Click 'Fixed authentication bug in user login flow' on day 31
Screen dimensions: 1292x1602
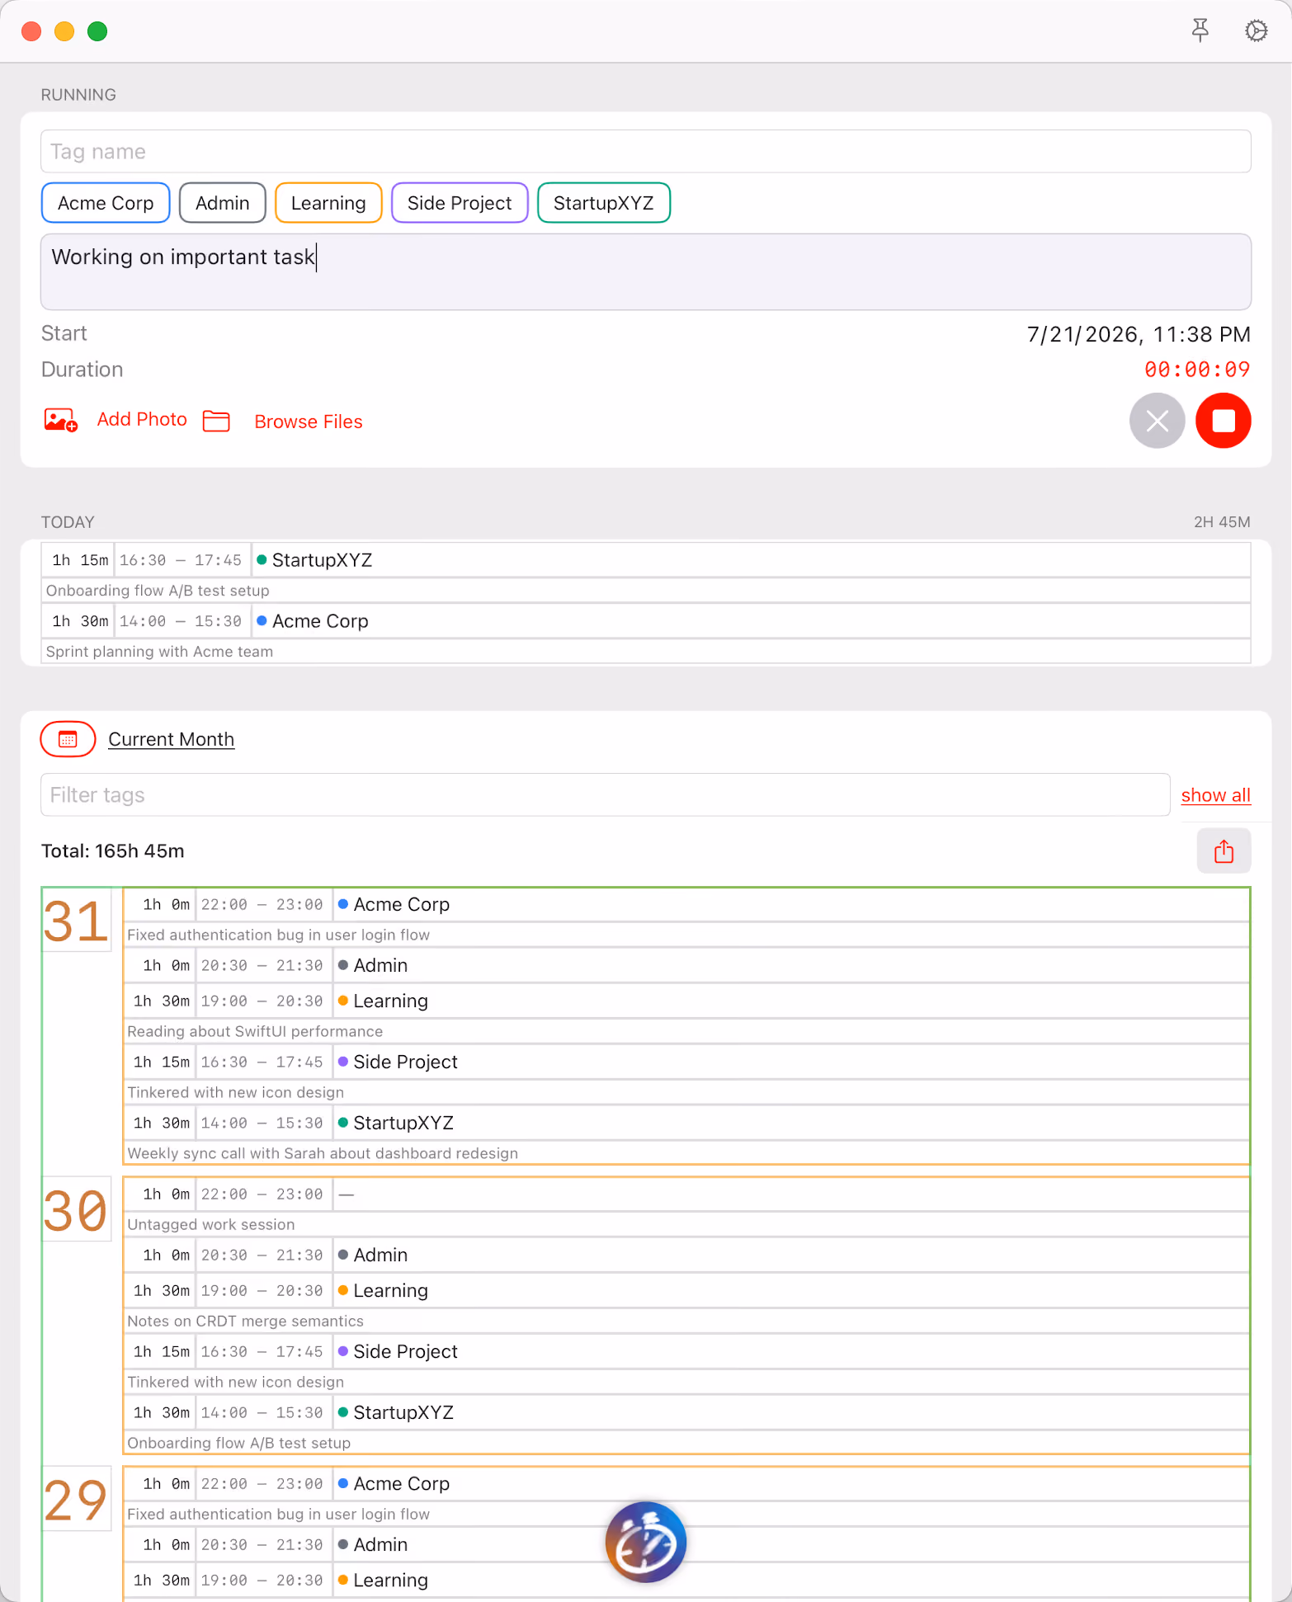(278, 935)
